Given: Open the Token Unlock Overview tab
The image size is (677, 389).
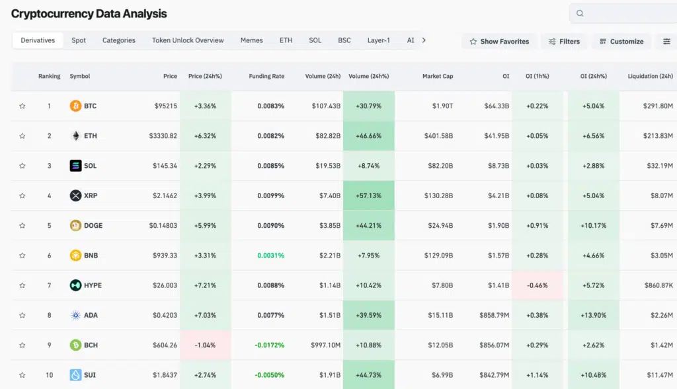Looking at the screenshot, I should (x=188, y=40).
